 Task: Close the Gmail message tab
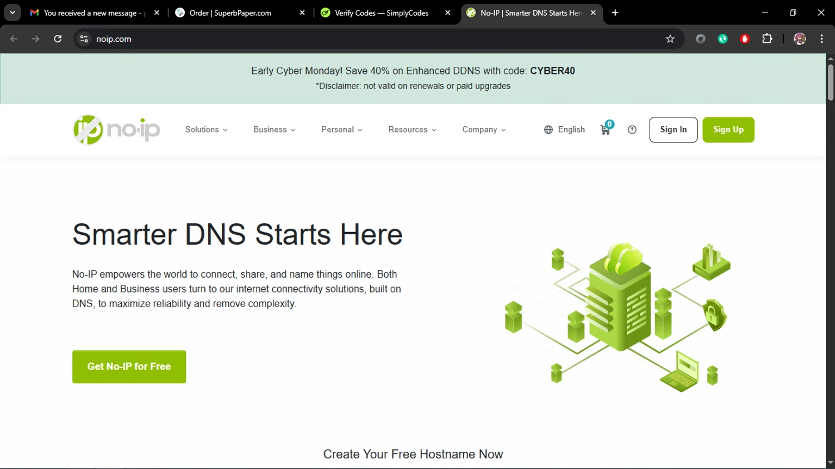click(157, 12)
